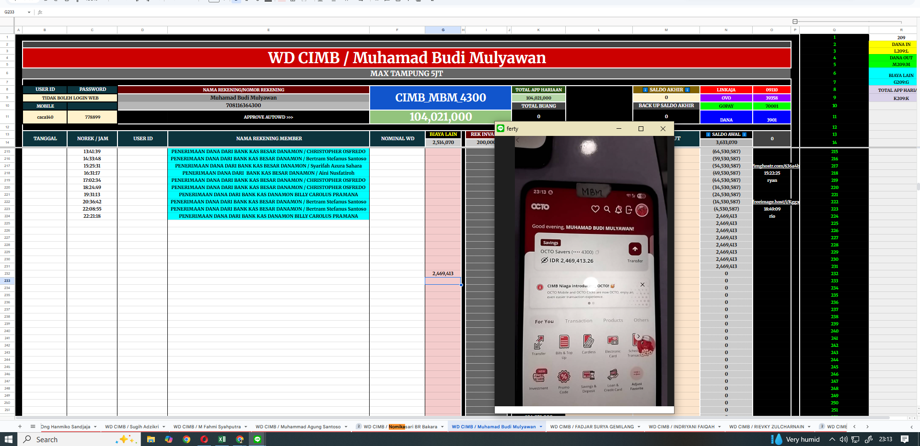920x446 pixels.
Task: Add a new sheet with the plus icon
Action: pyautogui.click(x=20, y=426)
